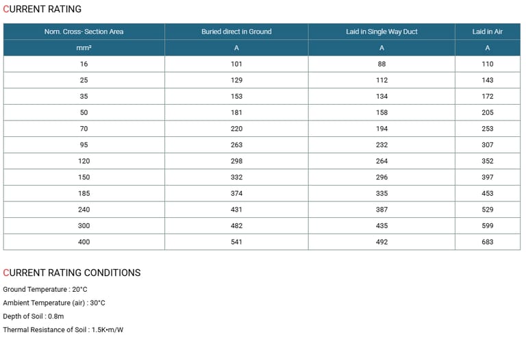Click the 307 laid-in-air value
This screenshot has height=337, width=526.
tap(487, 145)
